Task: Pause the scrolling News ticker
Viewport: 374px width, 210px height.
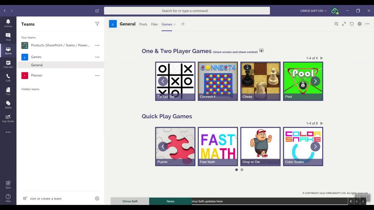Action: [357, 201]
